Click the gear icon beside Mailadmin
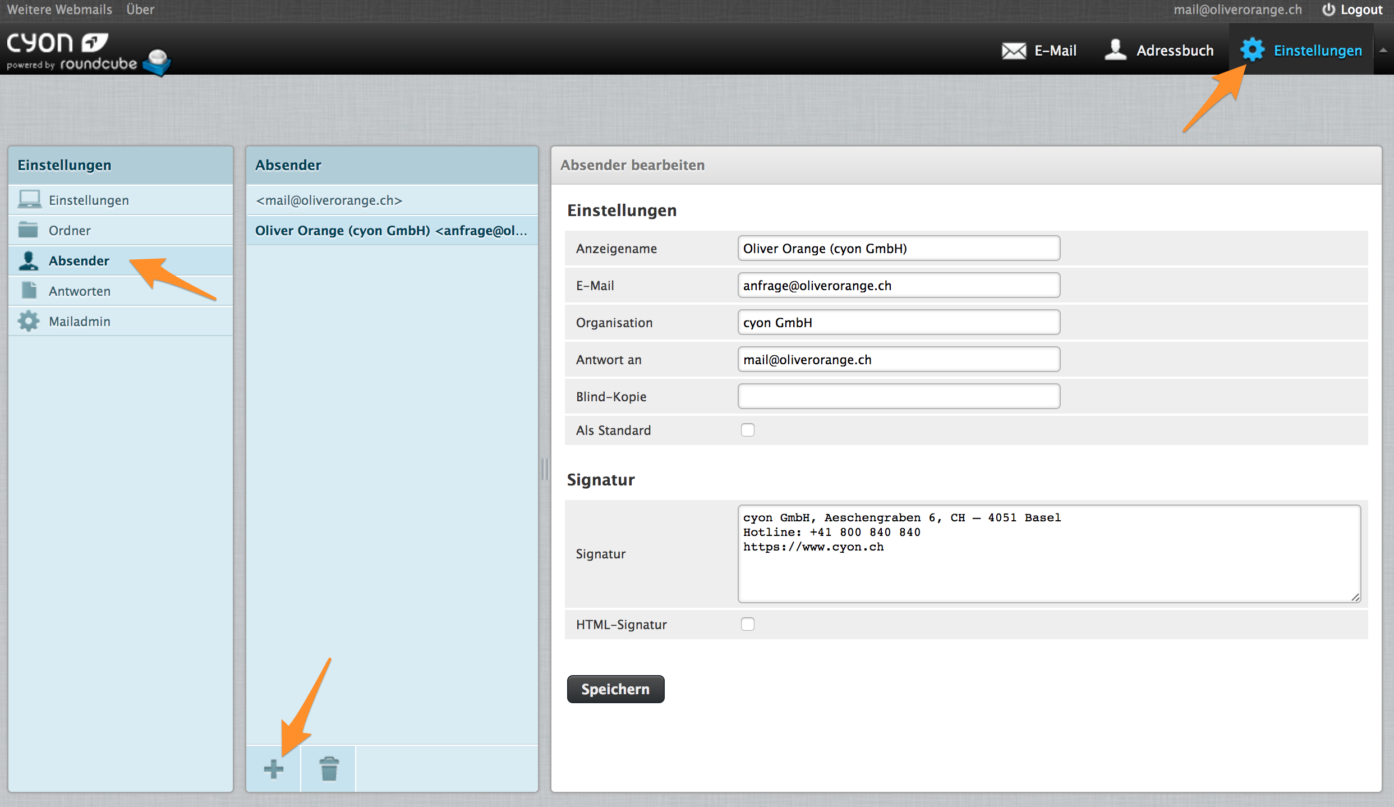This screenshot has height=807, width=1394. click(x=29, y=321)
